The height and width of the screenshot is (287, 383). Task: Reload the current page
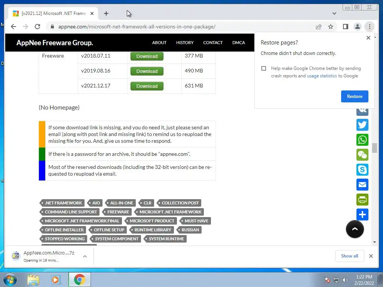(x=37, y=27)
